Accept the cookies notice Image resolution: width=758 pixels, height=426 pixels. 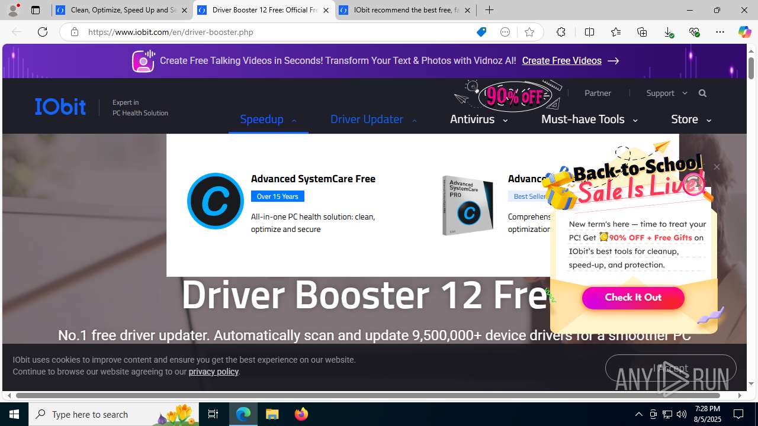tap(670, 368)
